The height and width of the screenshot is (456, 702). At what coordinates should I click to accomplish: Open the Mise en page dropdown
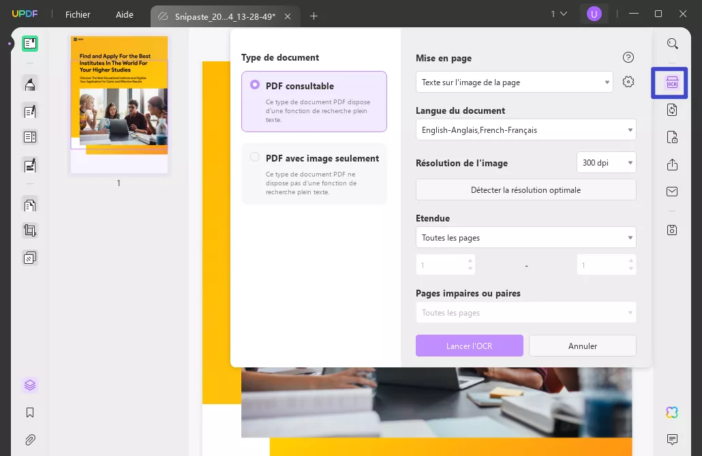pyautogui.click(x=514, y=82)
